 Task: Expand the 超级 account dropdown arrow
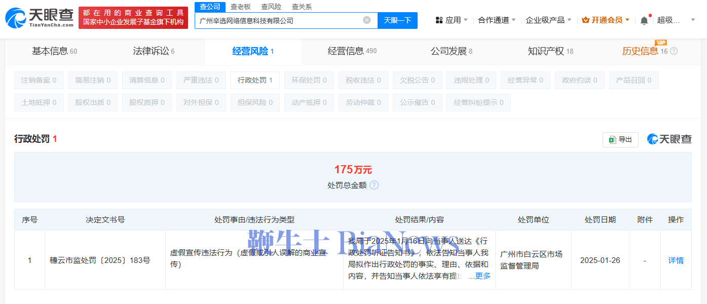click(692, 19)
